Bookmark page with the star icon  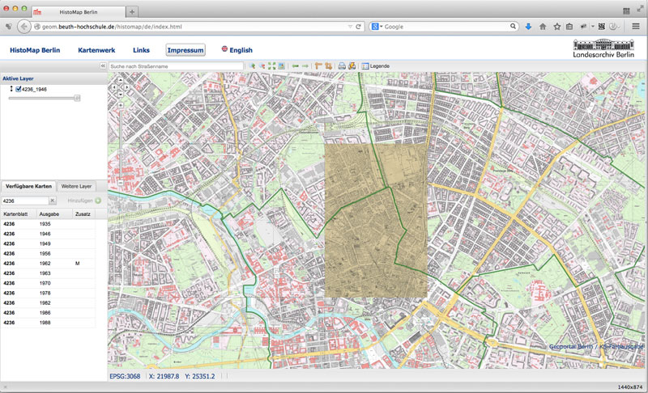click(x=556, y=27)
